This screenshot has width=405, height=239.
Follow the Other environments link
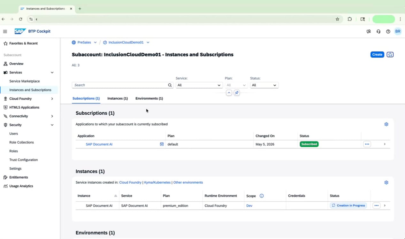(188, 182)
